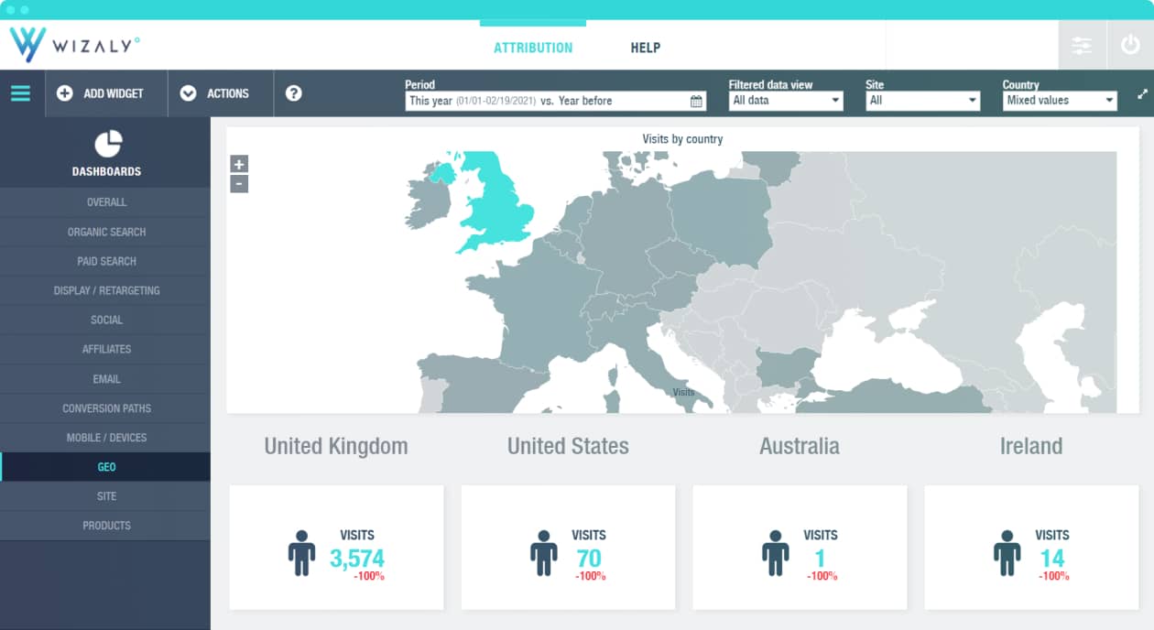Click the Dashboards header label

pyautogui.click(x=107, y=171)
